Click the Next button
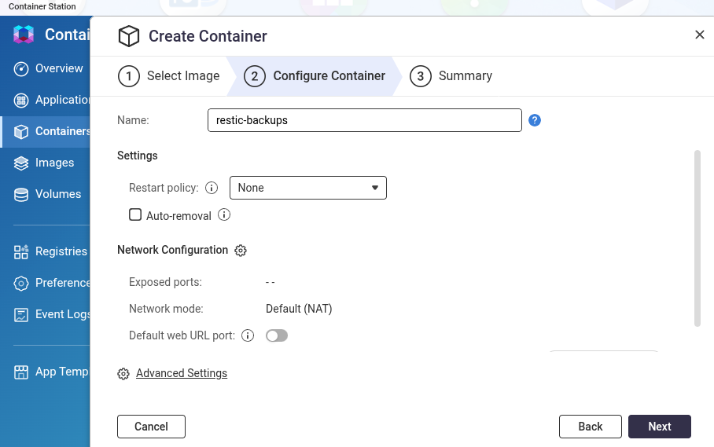 pyautogui.click(x=660, y=427)
